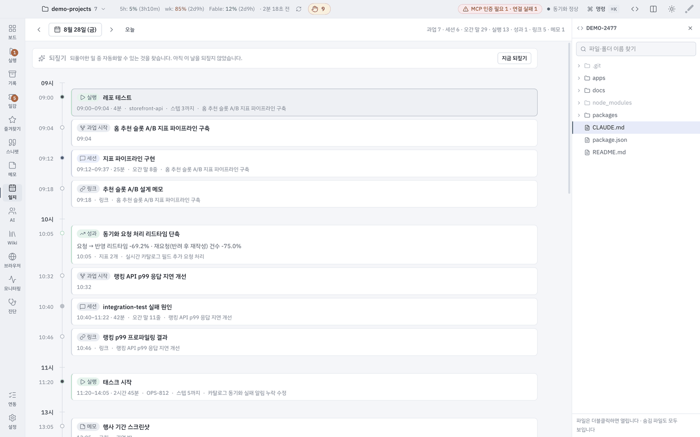Open the 명령 command palette
Screen dimensions: 700x437
click(602, 9)
